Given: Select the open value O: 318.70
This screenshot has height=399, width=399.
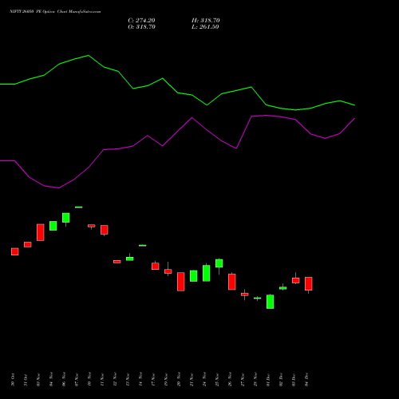Looking at the screenshot, I should tap(141, 27).
